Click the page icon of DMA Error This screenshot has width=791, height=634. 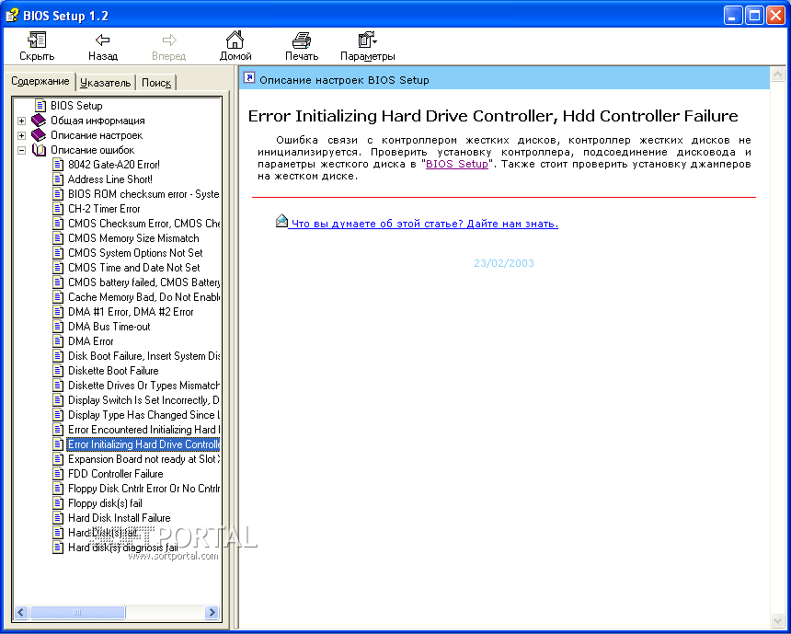(58, 341)
